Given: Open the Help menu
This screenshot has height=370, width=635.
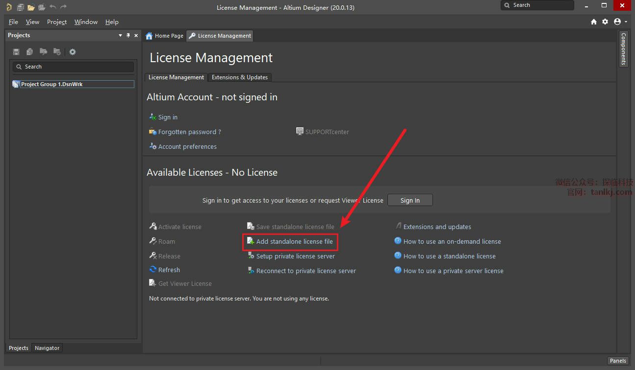Looking at the screenshot, I should (x=112, y=22).
